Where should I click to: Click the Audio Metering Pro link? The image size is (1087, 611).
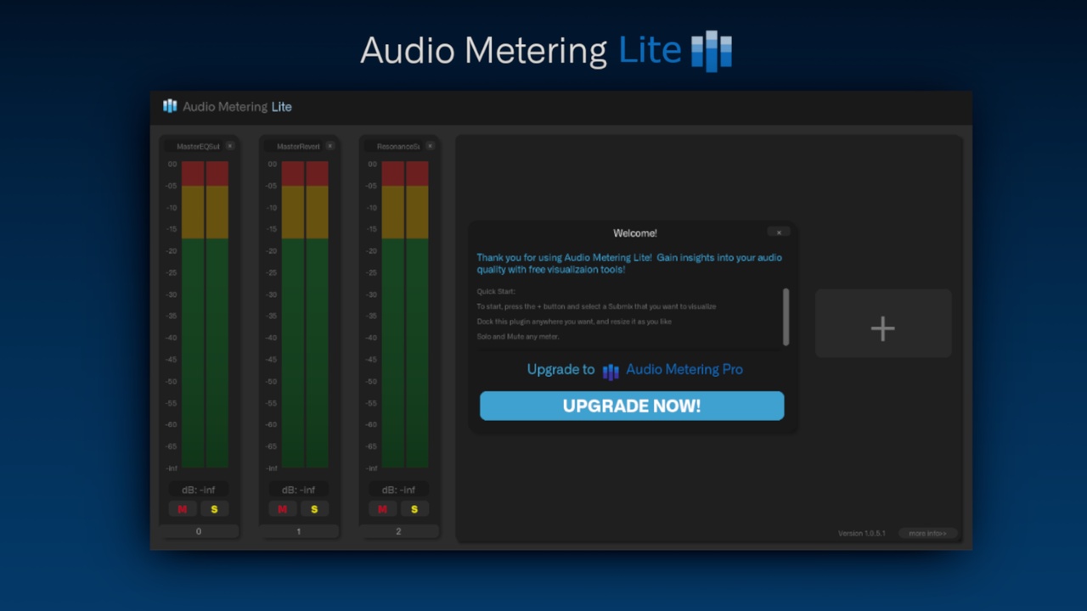point(684,369)
